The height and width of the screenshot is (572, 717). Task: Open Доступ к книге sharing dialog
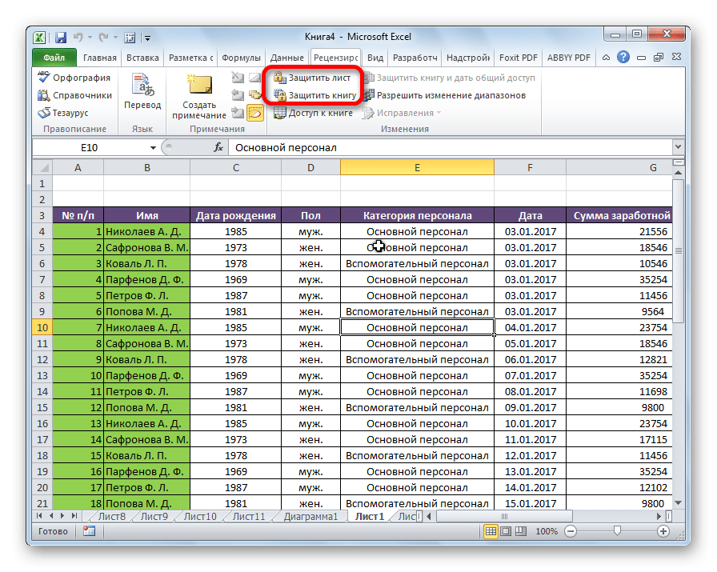pyautogui.click(x=313, y=113)
